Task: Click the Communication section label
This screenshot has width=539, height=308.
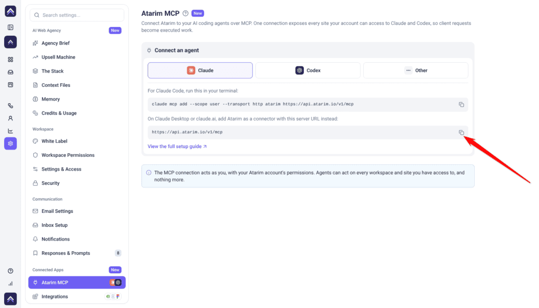Action: pos(47,199)
